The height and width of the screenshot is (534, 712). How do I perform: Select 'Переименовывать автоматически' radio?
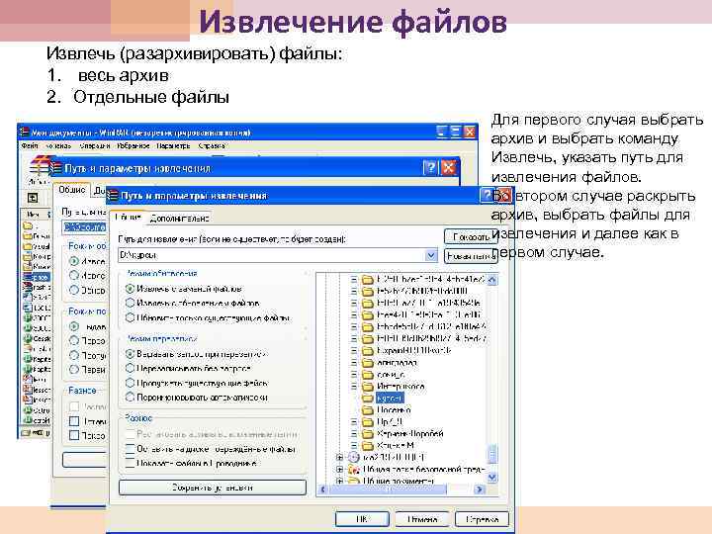point(131,398)
